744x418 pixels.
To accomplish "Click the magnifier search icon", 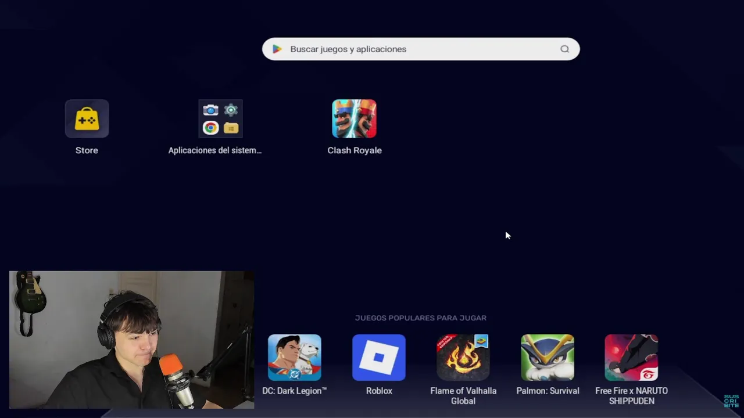I will 564,49.
